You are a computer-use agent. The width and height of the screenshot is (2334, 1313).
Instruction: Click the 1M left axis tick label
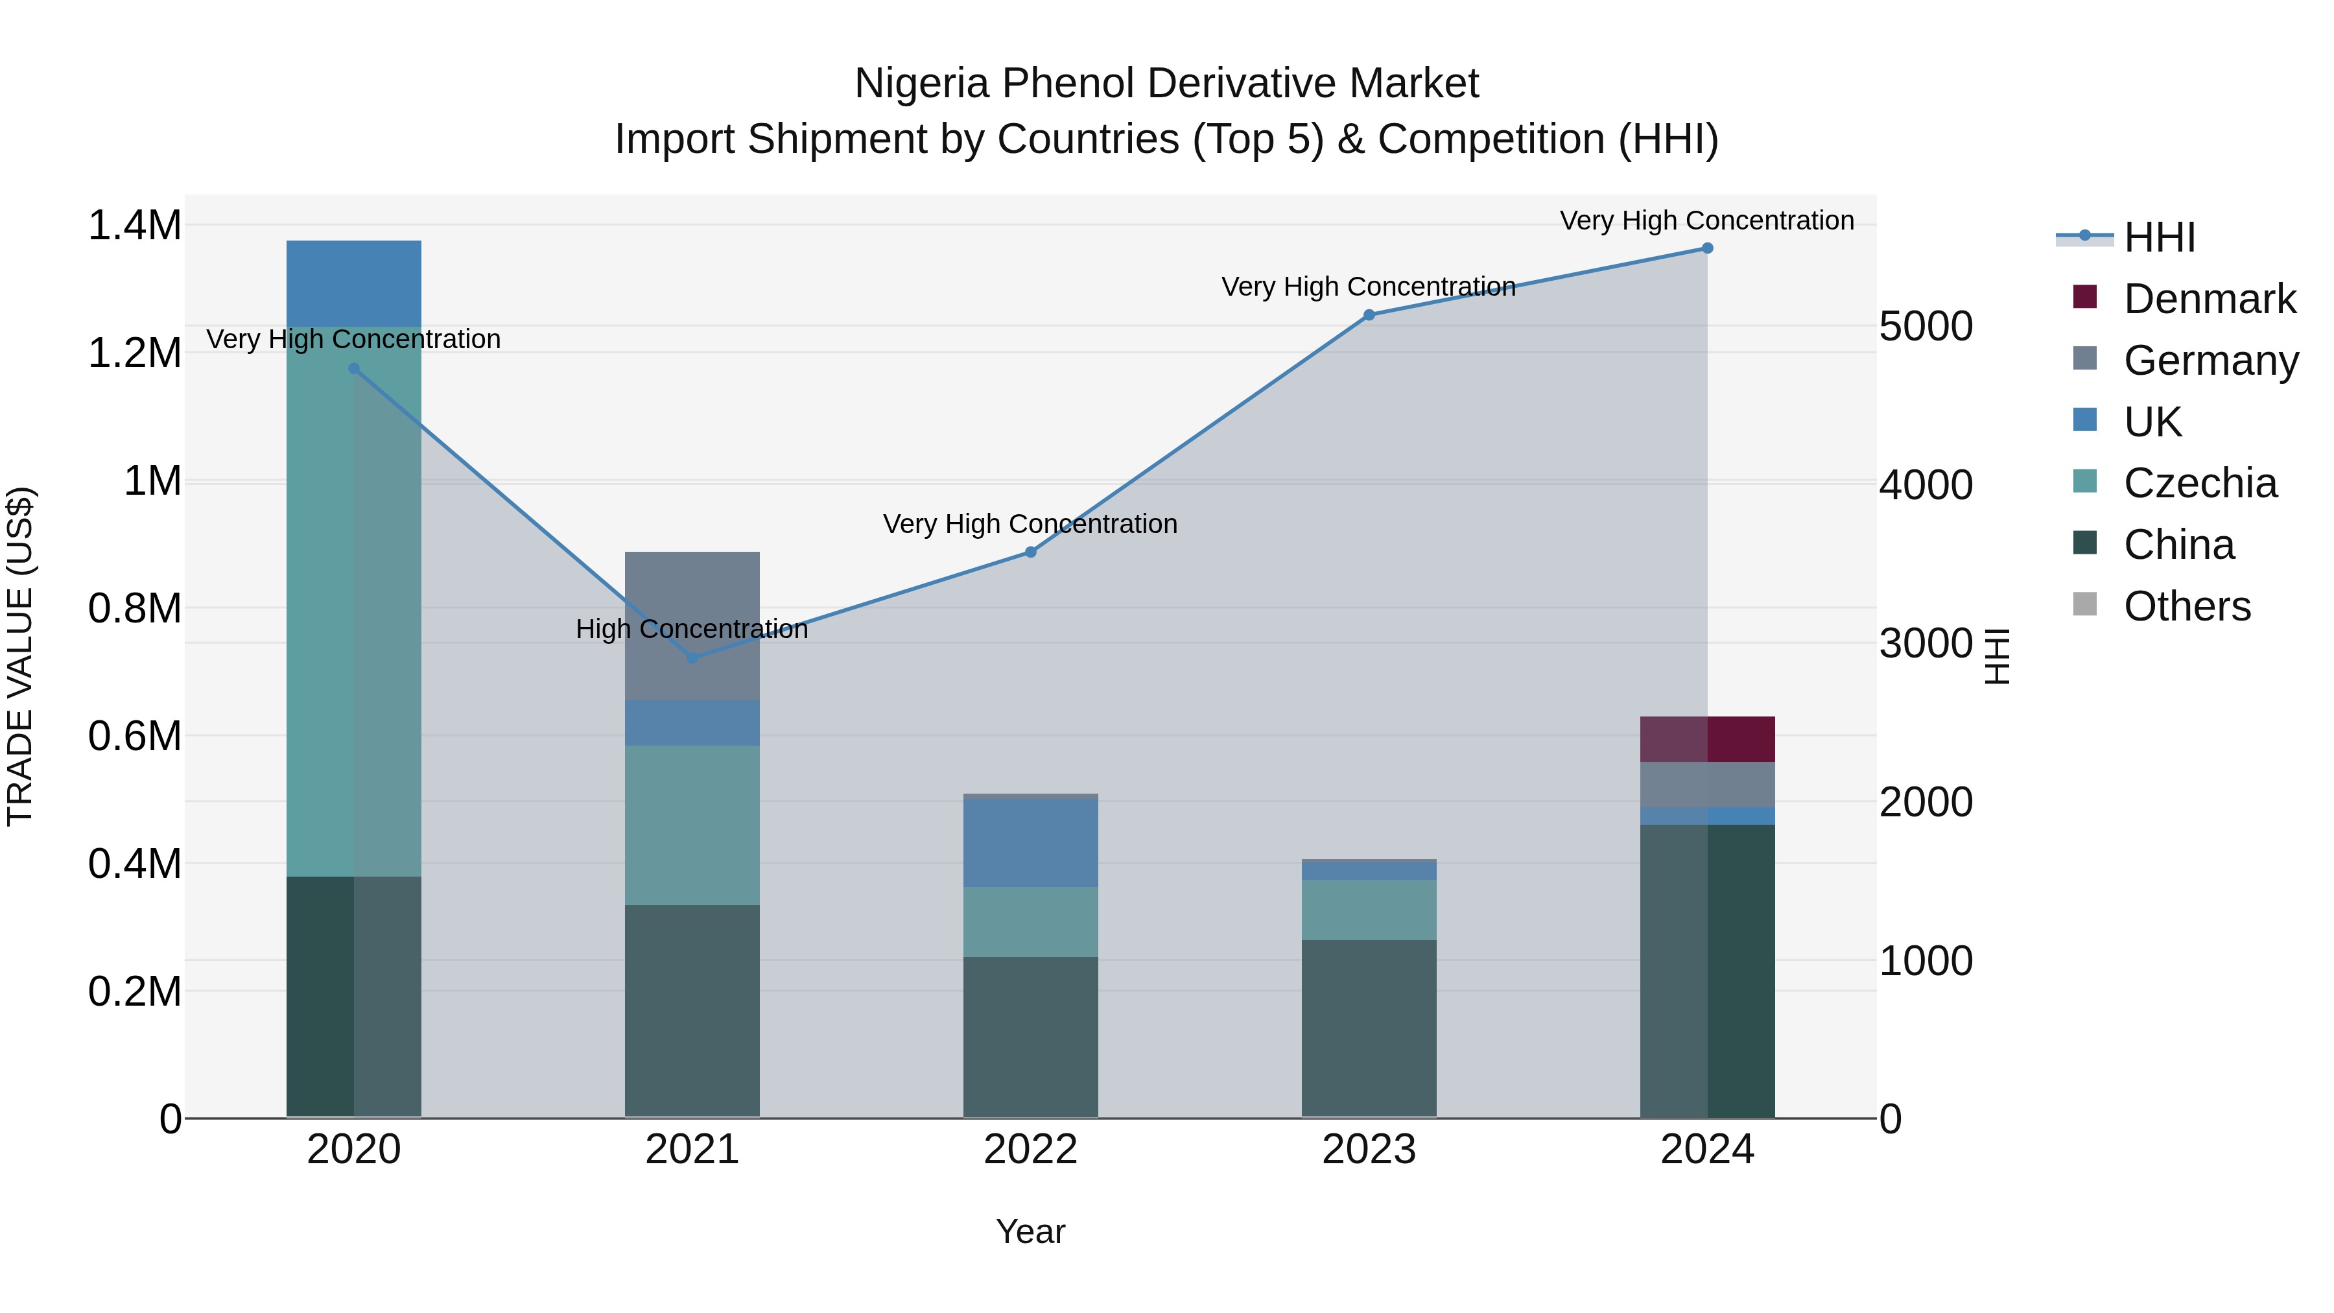coord(152,480)
